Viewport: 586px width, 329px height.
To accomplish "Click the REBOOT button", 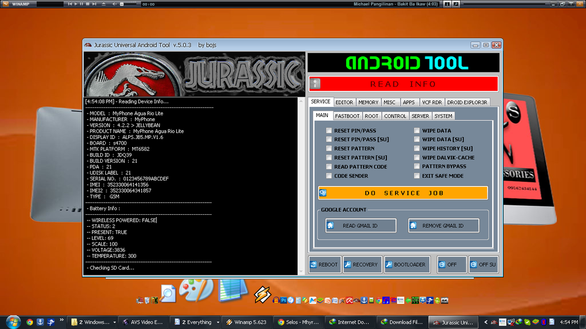I will [x=324, y=264].
